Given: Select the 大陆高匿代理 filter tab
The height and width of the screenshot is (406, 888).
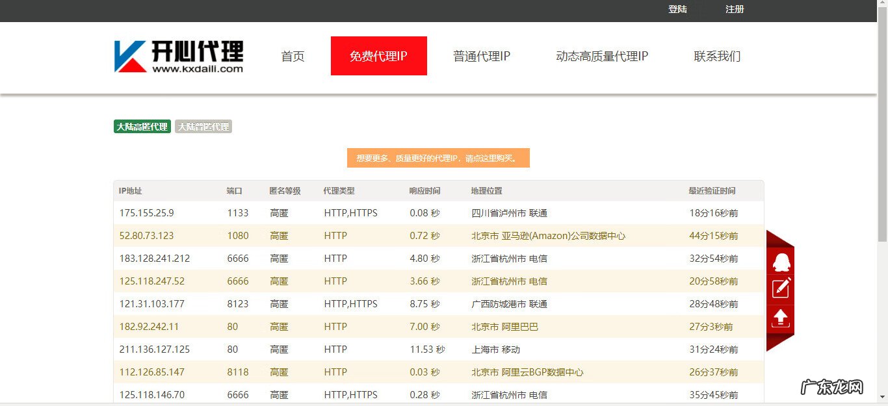Looking at the screenshot, I should point(142,126).
